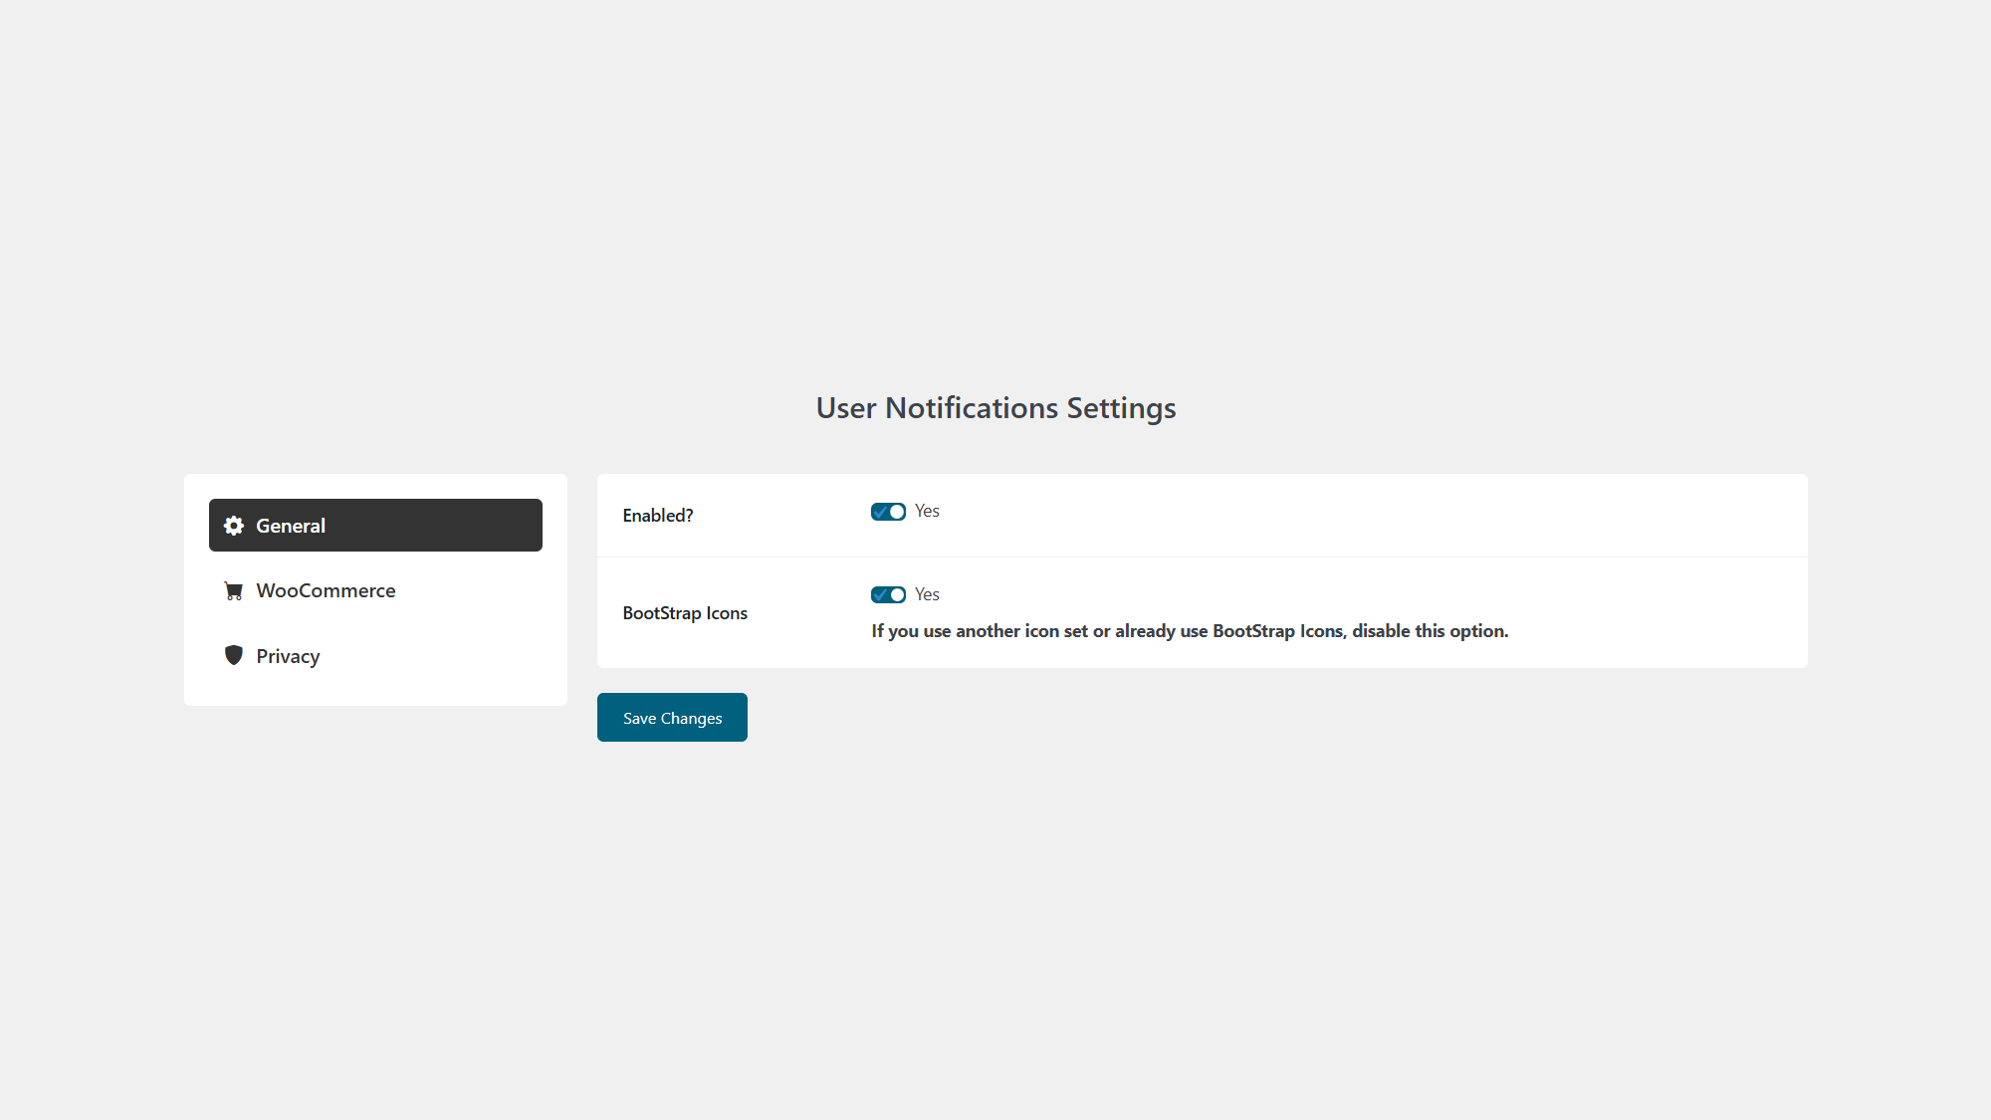Image resolution: width=1991 pixels, height=1120 pixels.
Task: Click the Yes label beside BootStrap Icons
Action: (x=927, y=594)
